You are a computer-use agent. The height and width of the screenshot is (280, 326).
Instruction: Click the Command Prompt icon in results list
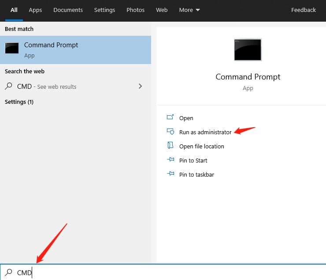click(x=12, y=48)
